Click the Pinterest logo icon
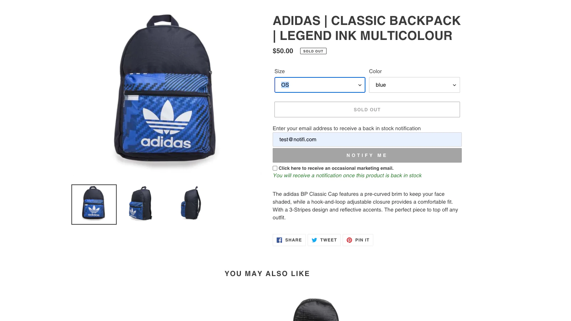The width and height of the screenshot is (571, 321). 349,240
